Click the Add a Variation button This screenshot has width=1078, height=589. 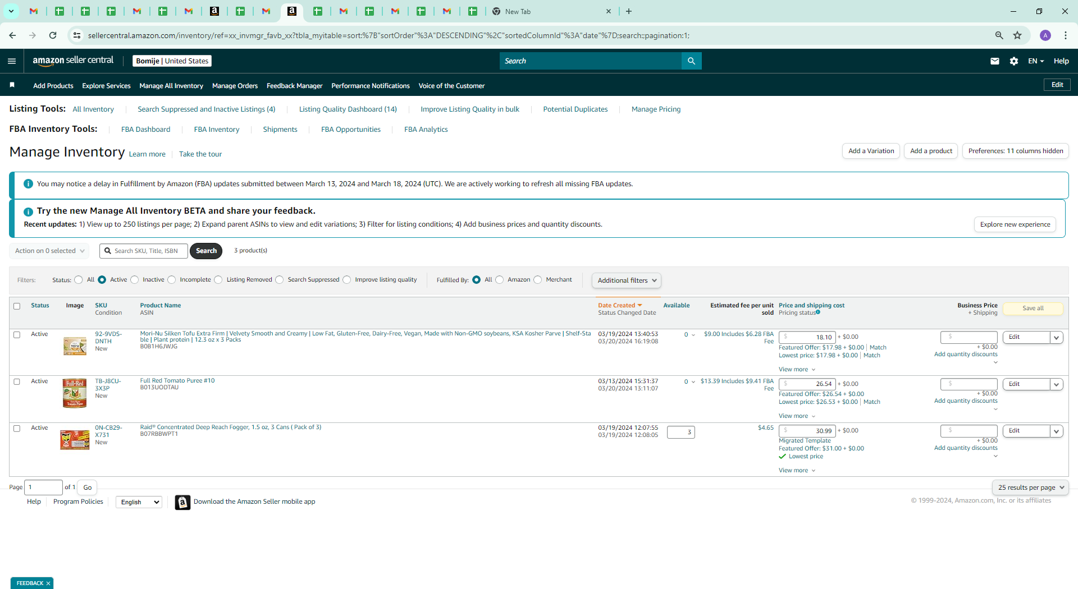click(871, 151)
